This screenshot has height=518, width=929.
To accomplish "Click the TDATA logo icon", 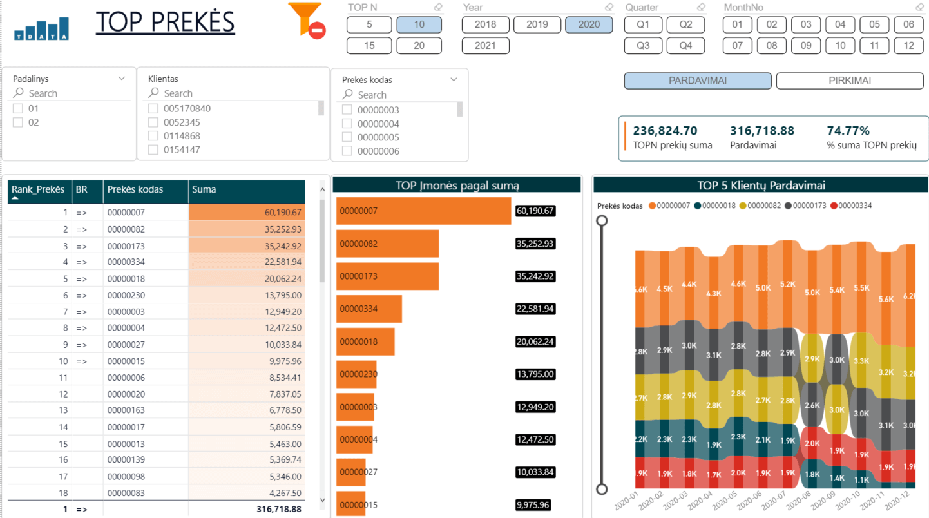I will point(41,28).
